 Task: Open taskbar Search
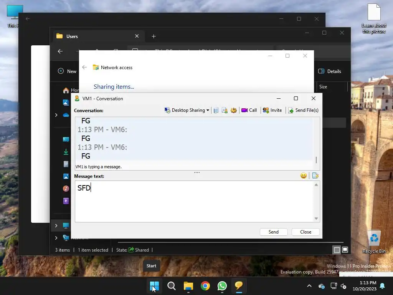(x=172, y=286)
